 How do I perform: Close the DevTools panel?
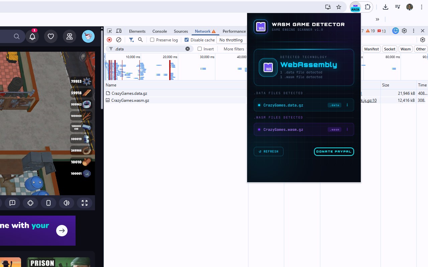tap(423, 31)
